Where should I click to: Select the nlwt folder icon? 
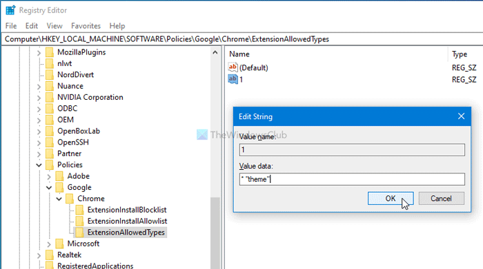(x=50, y=63)
